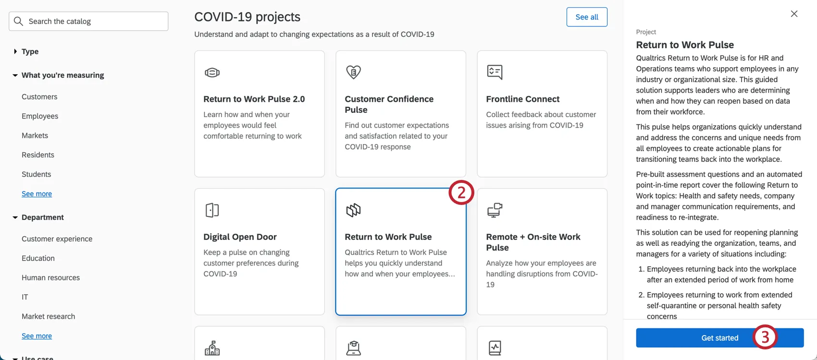
Task: Click the search magnifier icon in catalog search
Action: pos(19,21)
